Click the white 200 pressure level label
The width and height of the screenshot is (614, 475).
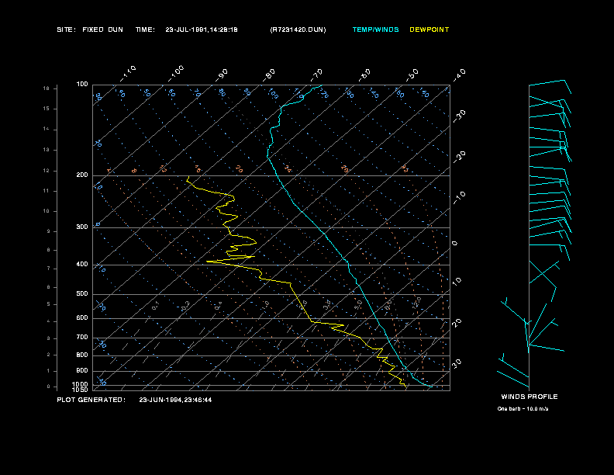coord(82,175)
